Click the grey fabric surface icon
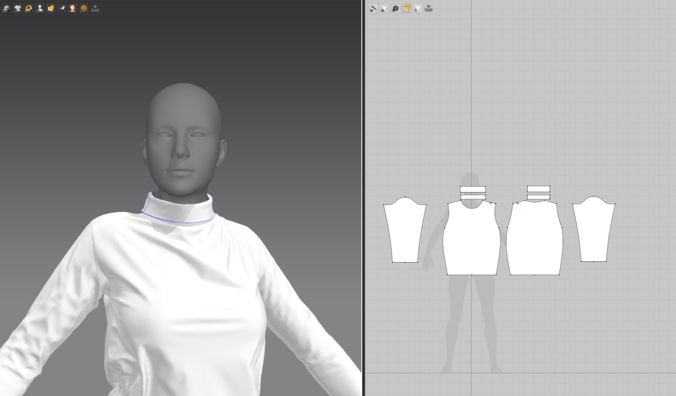Screen dimensions: 676x396 62,8
